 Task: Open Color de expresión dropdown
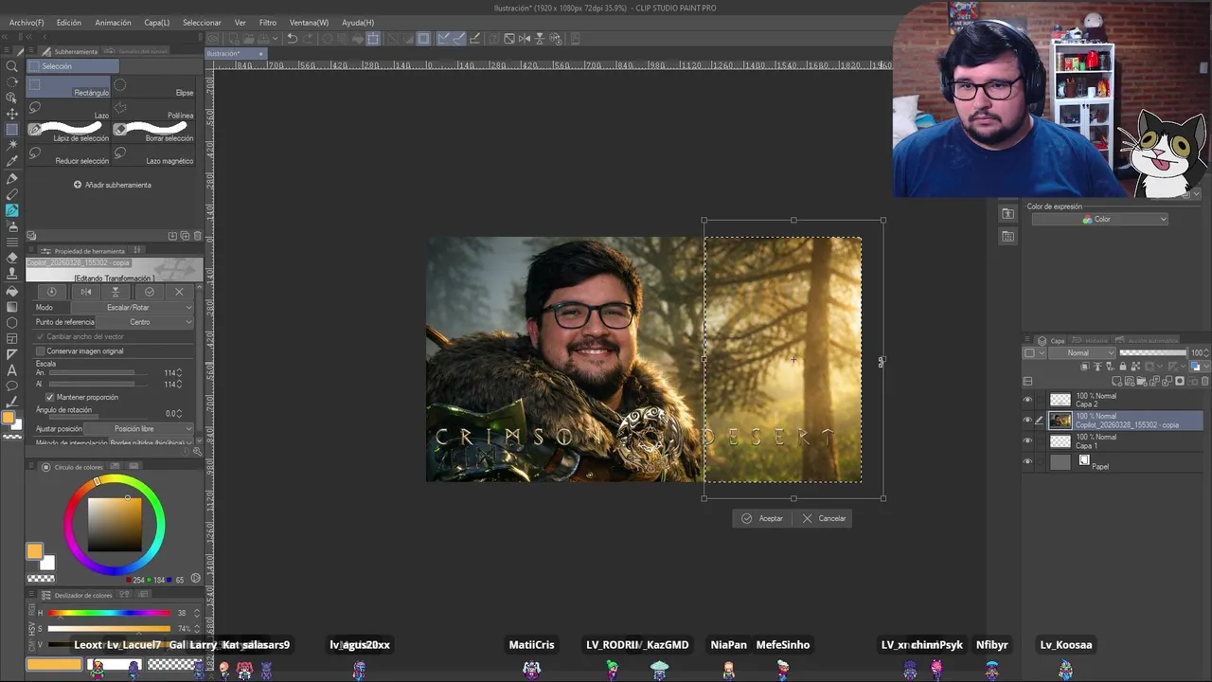pyautogui.click(x=1100, y=220)
